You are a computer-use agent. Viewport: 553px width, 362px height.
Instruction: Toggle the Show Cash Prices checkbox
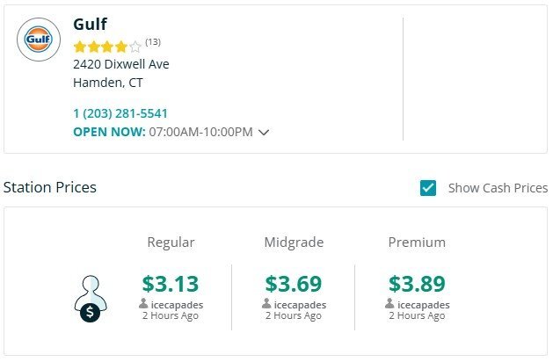point(428,187)
